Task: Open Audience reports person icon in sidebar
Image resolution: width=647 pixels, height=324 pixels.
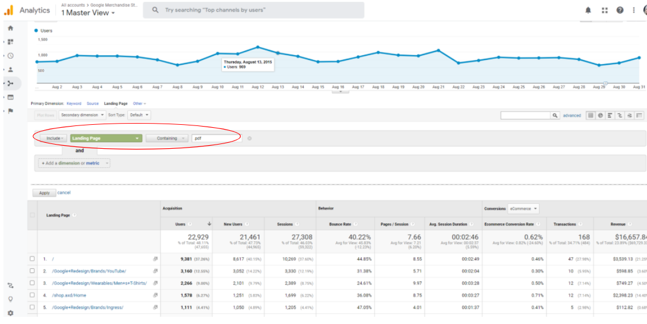Action: pos(10,70)
